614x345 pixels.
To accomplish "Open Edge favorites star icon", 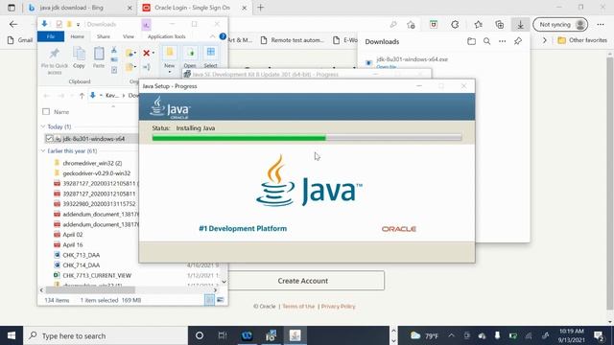I will coord(478,25).
